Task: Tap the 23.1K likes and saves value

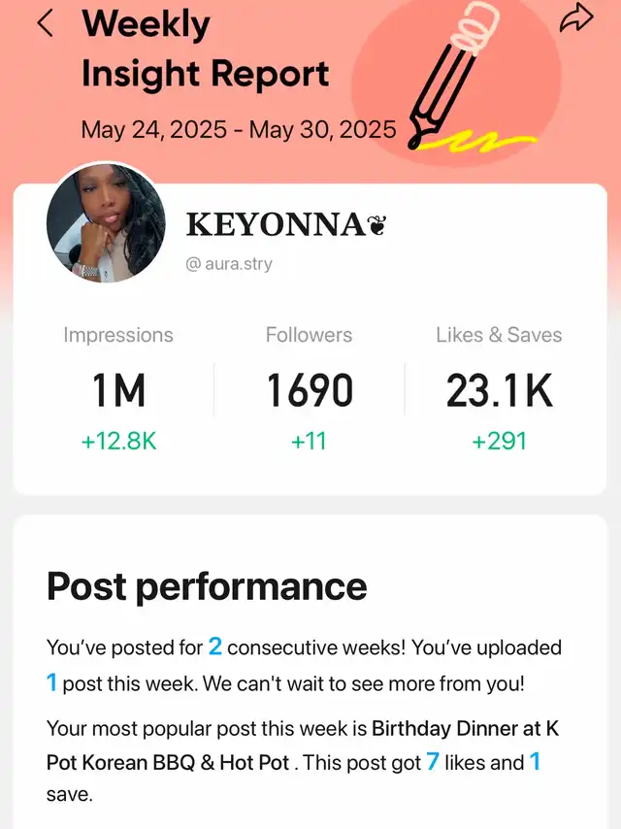Action: pyautogui.click(x=499, y=390)
